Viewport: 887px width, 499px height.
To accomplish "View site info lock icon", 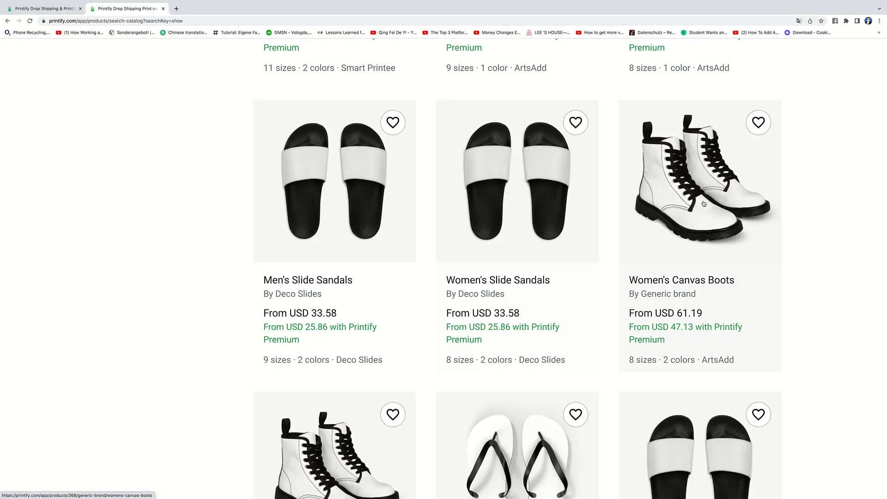I will coord(43,21).
